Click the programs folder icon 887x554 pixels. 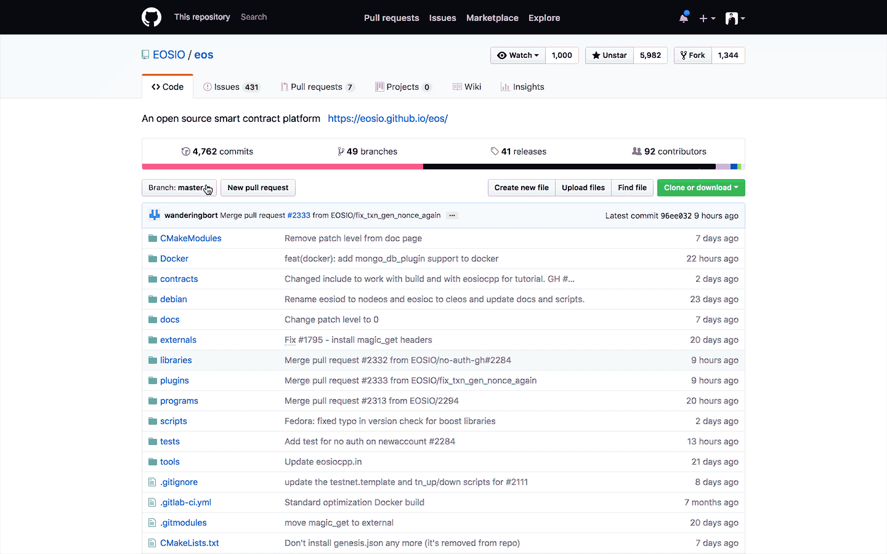pos(153,401)
